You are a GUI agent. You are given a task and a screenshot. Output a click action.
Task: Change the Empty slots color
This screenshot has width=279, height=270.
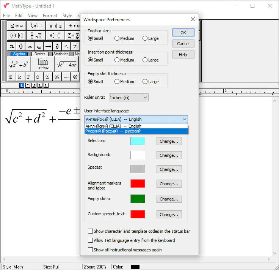(169, 199)
